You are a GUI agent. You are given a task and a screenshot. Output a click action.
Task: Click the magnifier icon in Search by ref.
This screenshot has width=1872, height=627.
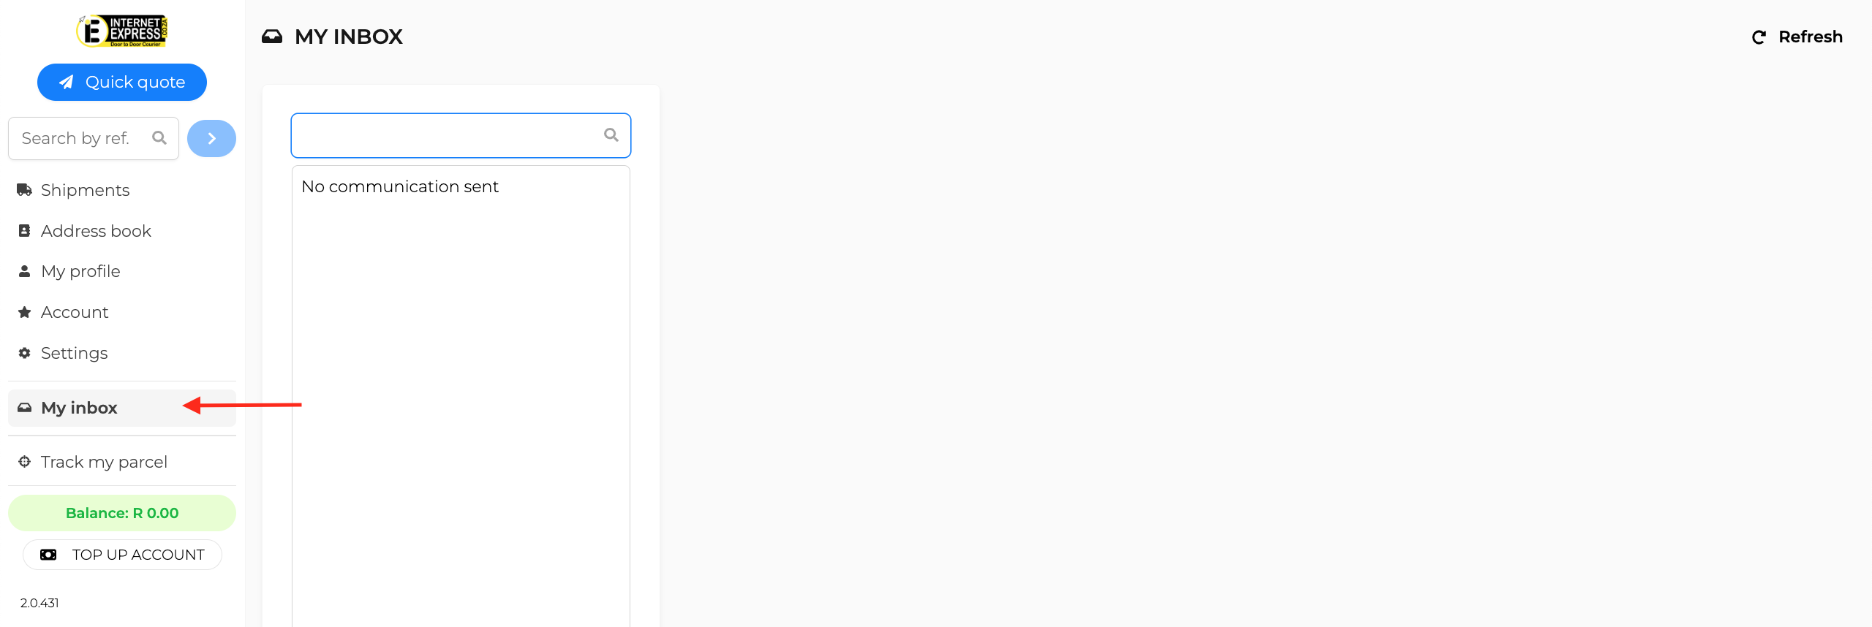[x=159, y=137]
